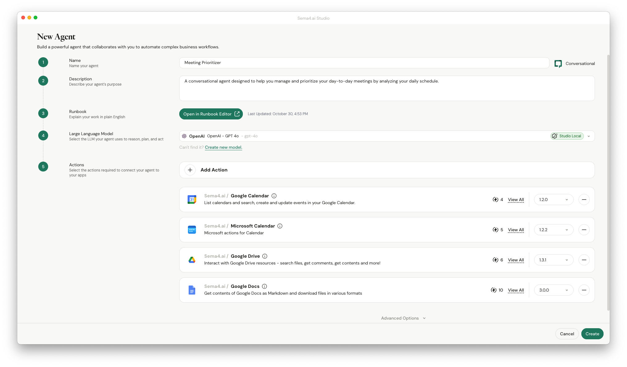Click the info icon beside Microsoft Calendar
Screen dimensions: 627x367
tap(280, 226)
